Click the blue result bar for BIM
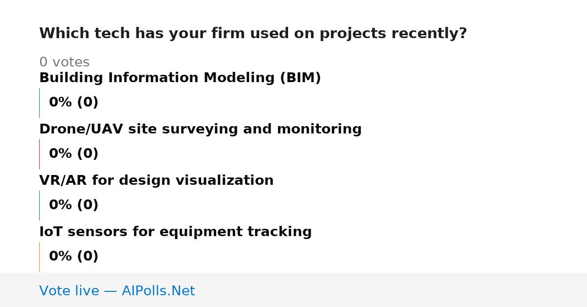 click(x=39, y=103)
